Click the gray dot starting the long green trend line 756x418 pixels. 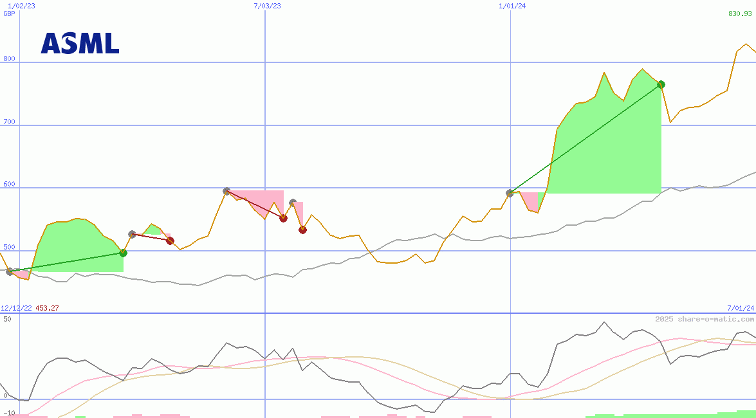510,191
